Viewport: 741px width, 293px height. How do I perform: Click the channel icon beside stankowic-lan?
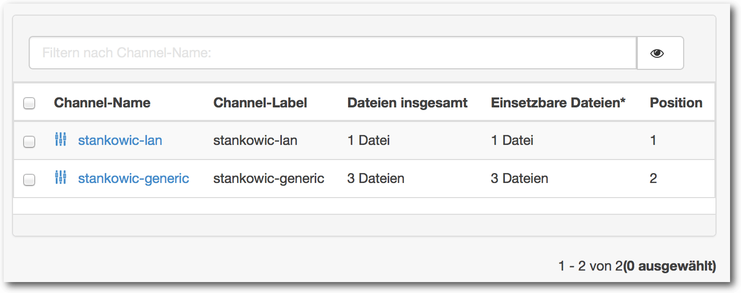60,140
